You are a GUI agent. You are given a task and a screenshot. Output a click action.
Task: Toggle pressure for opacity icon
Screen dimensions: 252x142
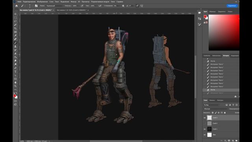(x=82, y=6)
